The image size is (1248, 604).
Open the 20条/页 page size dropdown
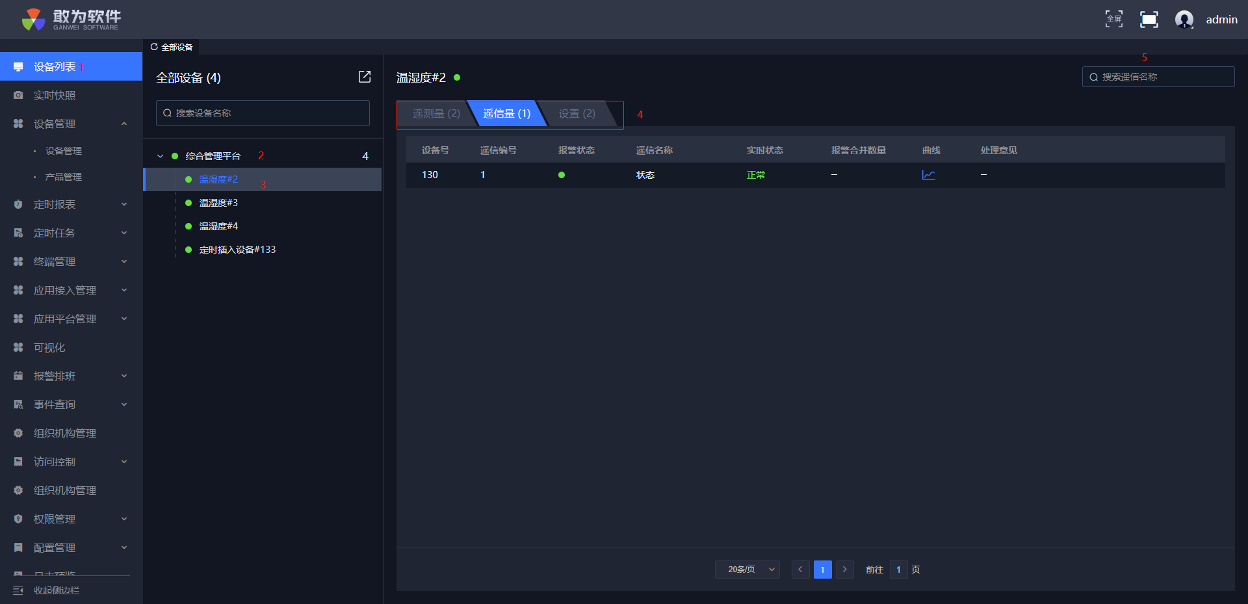point(747,570)
